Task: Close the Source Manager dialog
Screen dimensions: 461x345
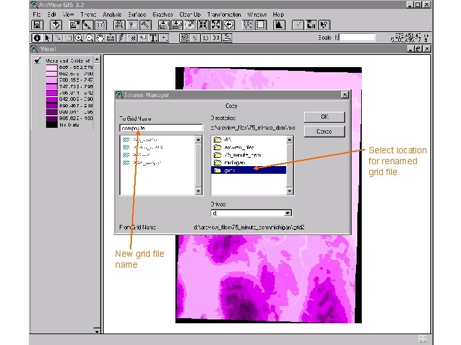Action: click(345, 95)
